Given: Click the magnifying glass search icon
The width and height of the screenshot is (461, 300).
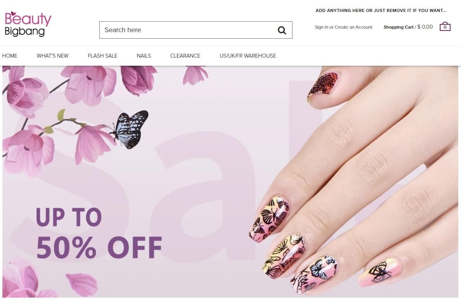Looking at the screenshot, I should [282, 30].
